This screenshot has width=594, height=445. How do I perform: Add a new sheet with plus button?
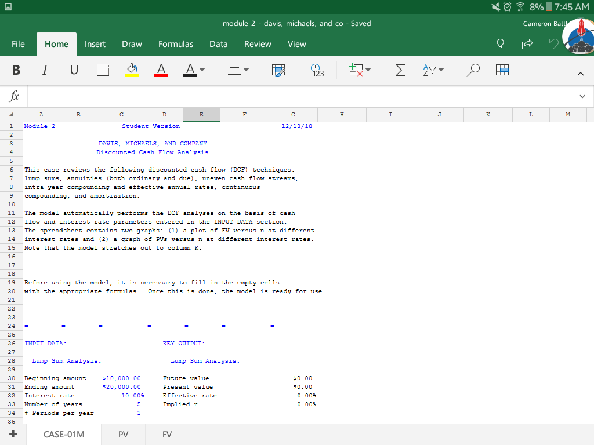click(13, 433)
